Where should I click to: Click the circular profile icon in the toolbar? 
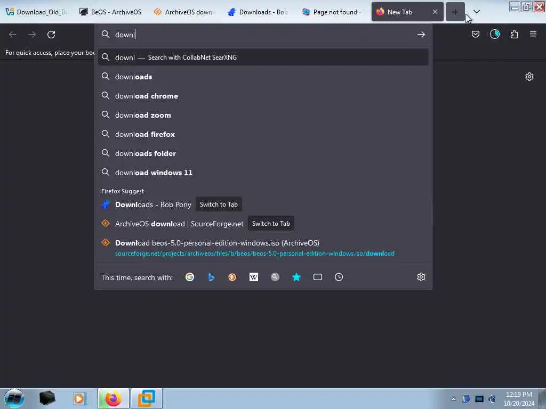[495, 34]
